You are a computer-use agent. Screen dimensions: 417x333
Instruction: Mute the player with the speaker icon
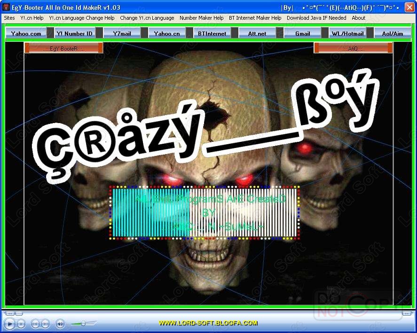60,324
